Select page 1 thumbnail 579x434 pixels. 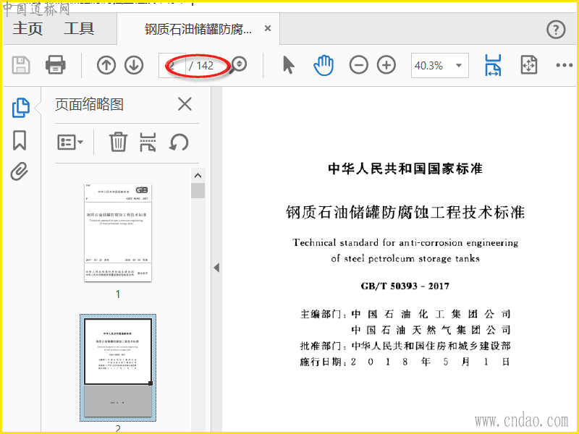tap(118, 232)
